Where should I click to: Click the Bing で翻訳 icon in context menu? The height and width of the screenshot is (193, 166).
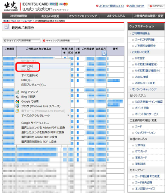[x=18, y=97]
